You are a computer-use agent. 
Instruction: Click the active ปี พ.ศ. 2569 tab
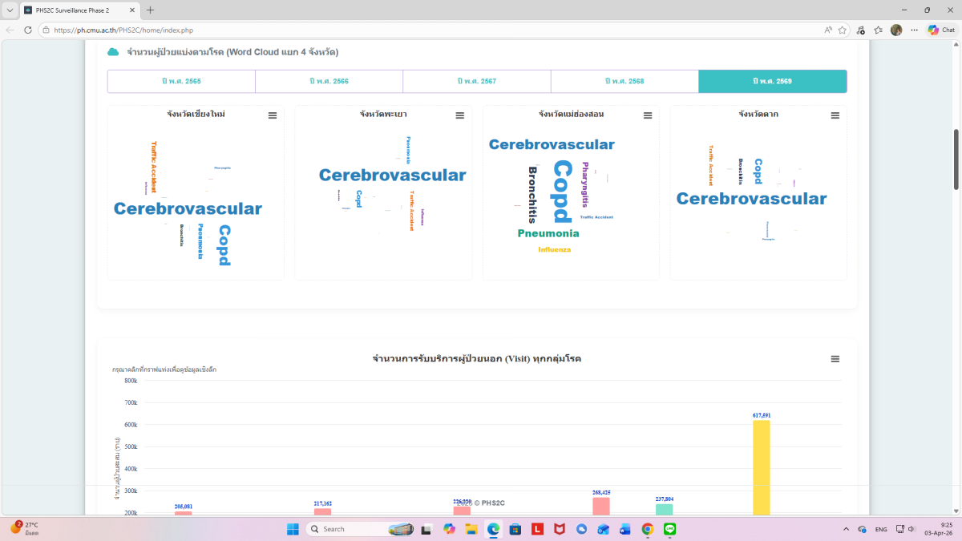(772, 82)
